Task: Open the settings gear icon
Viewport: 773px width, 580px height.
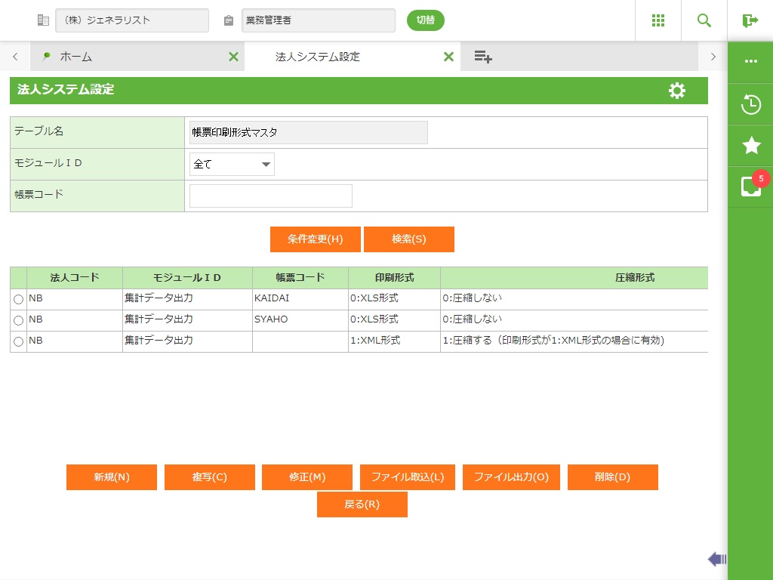Action: pos(677,91)
